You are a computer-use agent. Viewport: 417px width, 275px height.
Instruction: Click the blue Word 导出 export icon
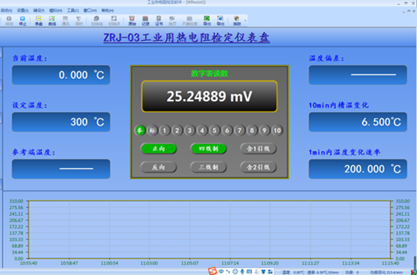click(x=220, y=20)
